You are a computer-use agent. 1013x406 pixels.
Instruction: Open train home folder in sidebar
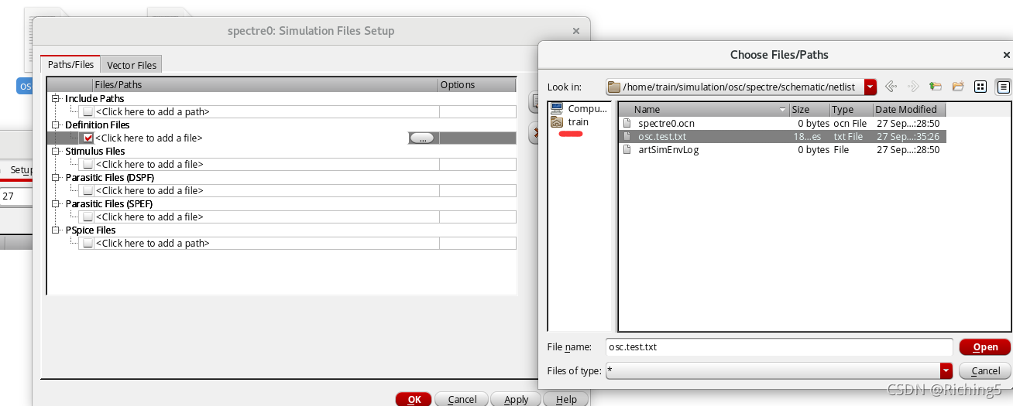coord(578,122)
